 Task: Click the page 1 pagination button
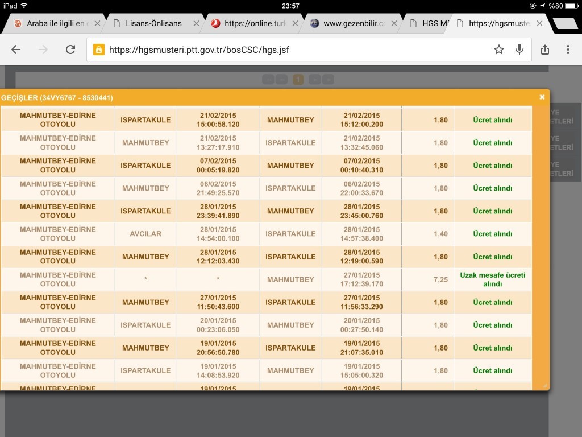click(x=298, y=79)
